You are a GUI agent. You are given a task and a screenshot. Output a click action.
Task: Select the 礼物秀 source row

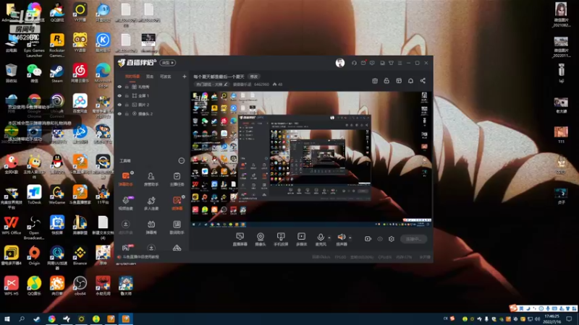(x=152, y=87)
